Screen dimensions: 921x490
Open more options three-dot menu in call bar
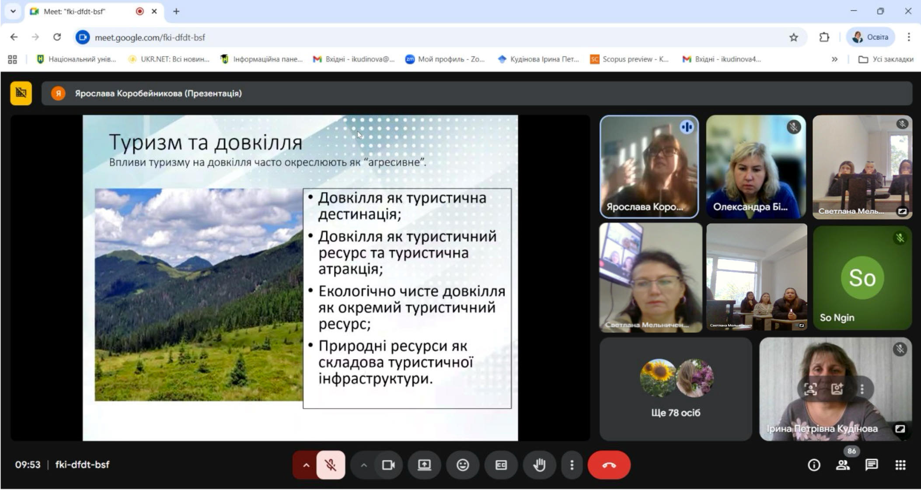[572, 465]
